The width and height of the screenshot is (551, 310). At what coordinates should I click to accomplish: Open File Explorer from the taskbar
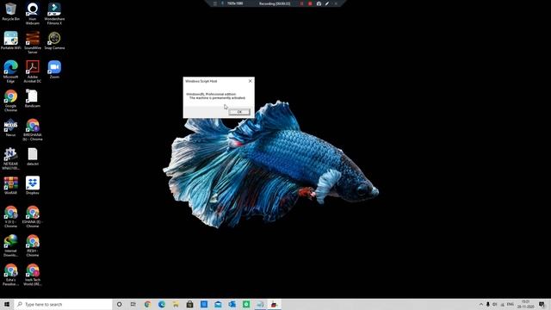[x=176, y=304]
